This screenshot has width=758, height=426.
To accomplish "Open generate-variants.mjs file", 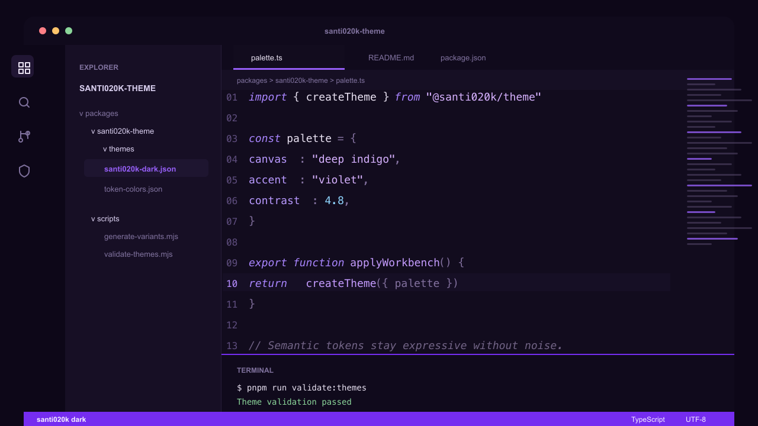I will pyautogui.click(x=141, y=237).
